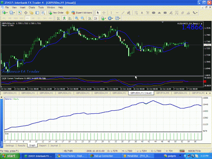Select the GBPUSDm,H4 chart tab
Screen dimensions: 212x159
click(101, 93)
